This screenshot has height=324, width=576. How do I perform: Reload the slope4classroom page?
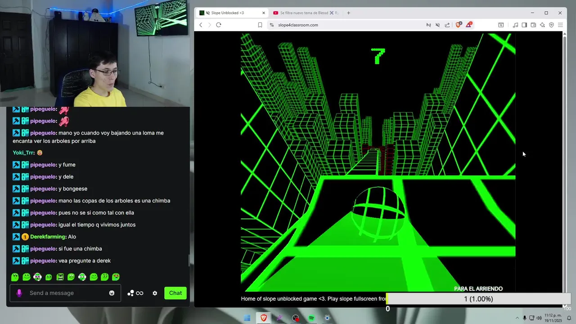click(219, 25)
